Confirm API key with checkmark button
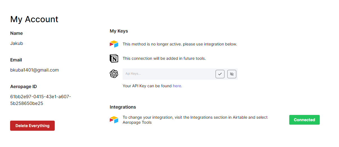339x147 pixels. coord(220,74)
